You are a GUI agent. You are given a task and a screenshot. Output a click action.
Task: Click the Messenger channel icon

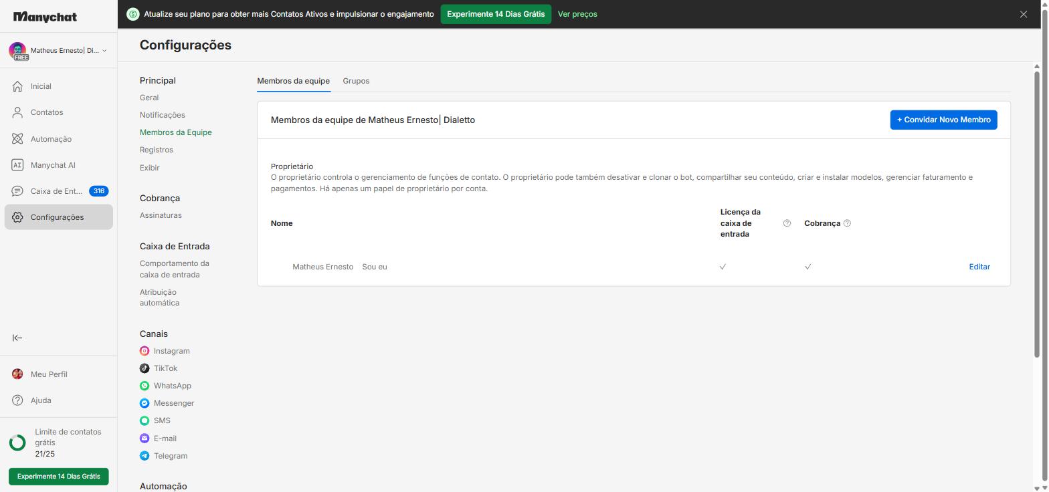[x=145, y=403]
